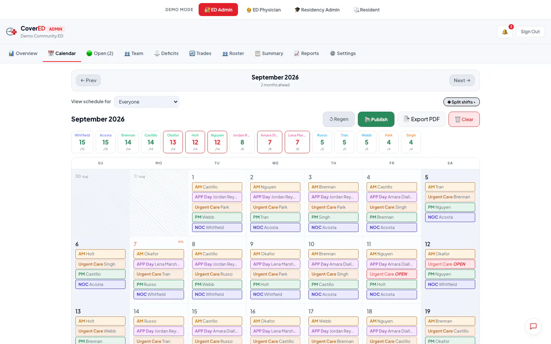
Task: Open NOC Whitfield shift on September 12
Action: (450, 284)
